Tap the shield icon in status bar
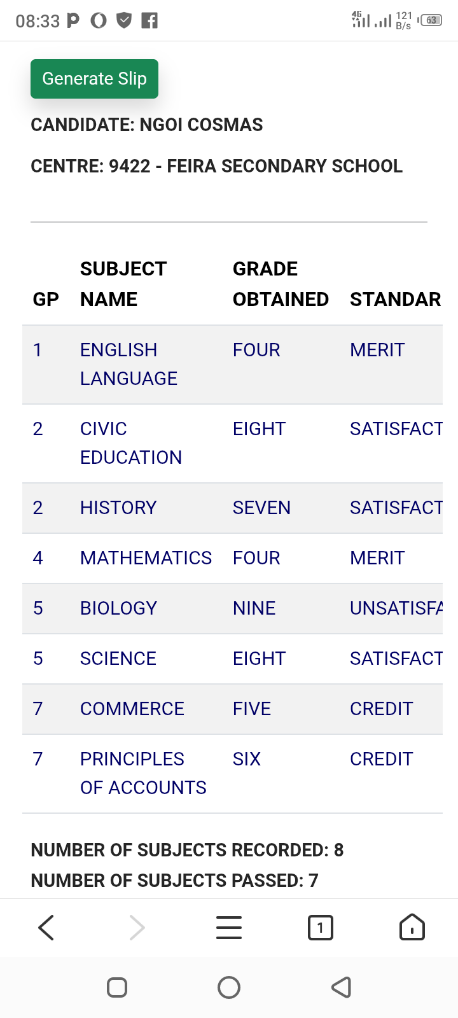Viewport: 458px width, 1018px height. (x=124, y=21)
